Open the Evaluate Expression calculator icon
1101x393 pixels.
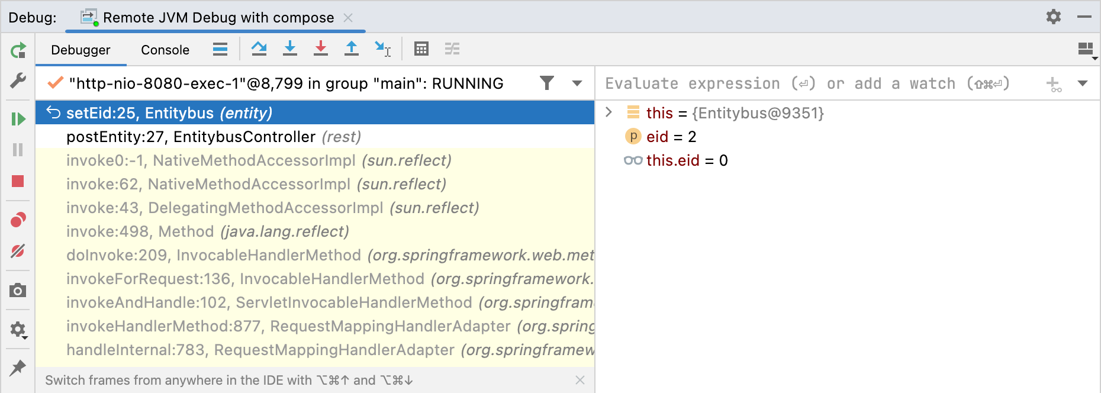click(x=421, y=49)
